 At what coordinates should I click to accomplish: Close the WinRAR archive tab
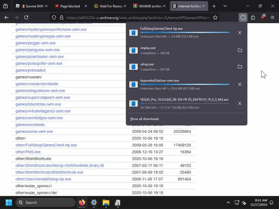[164, 6]
